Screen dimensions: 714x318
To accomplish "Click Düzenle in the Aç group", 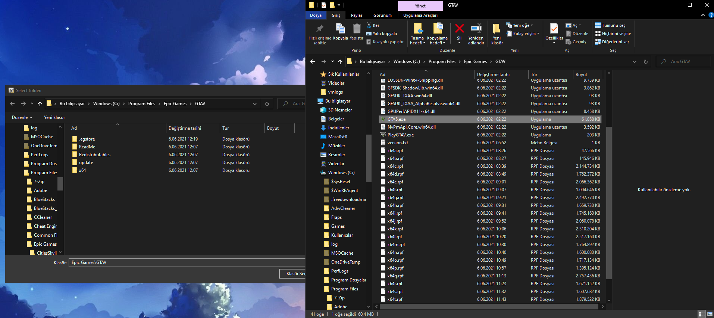I will point(577,34).
